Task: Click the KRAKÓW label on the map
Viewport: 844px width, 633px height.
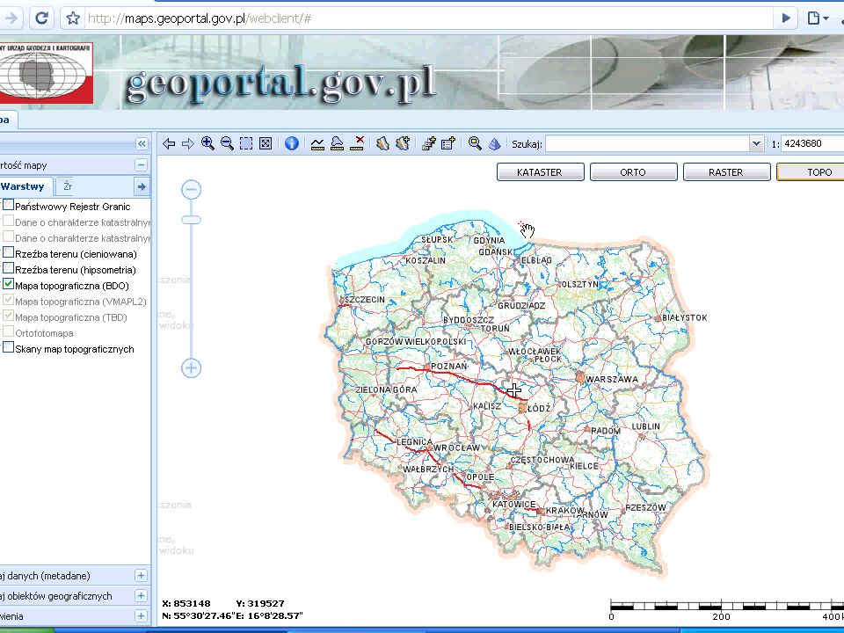Action: point(565,510)
